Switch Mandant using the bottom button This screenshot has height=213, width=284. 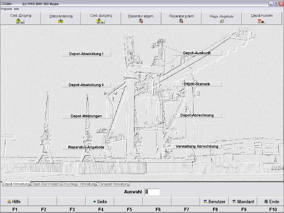pyautogui.click(x=242, y=201)
